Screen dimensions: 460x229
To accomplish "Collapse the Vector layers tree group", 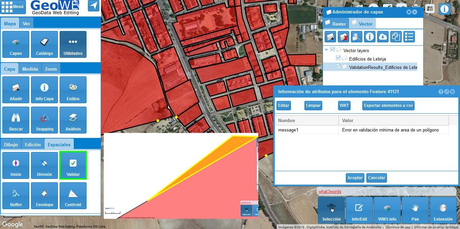I will point(327,50).
